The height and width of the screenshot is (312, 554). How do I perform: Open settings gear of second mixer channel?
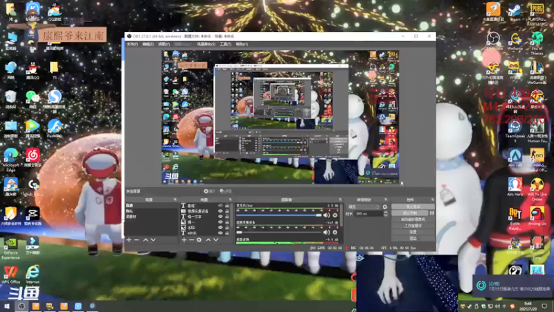point(335,232)
